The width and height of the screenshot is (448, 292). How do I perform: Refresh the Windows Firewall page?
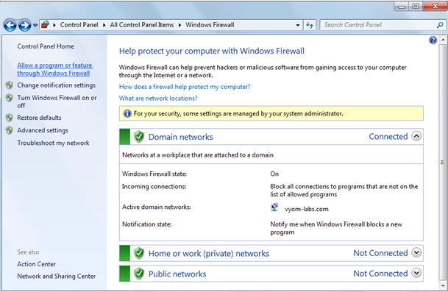[x=310, y=25]
